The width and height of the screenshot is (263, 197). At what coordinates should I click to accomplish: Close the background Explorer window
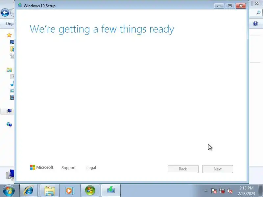tap(257, 3)
